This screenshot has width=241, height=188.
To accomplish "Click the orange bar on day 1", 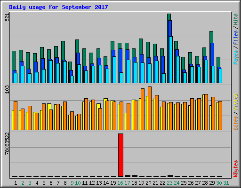I will pyautogui.click(x=16, y=116).
